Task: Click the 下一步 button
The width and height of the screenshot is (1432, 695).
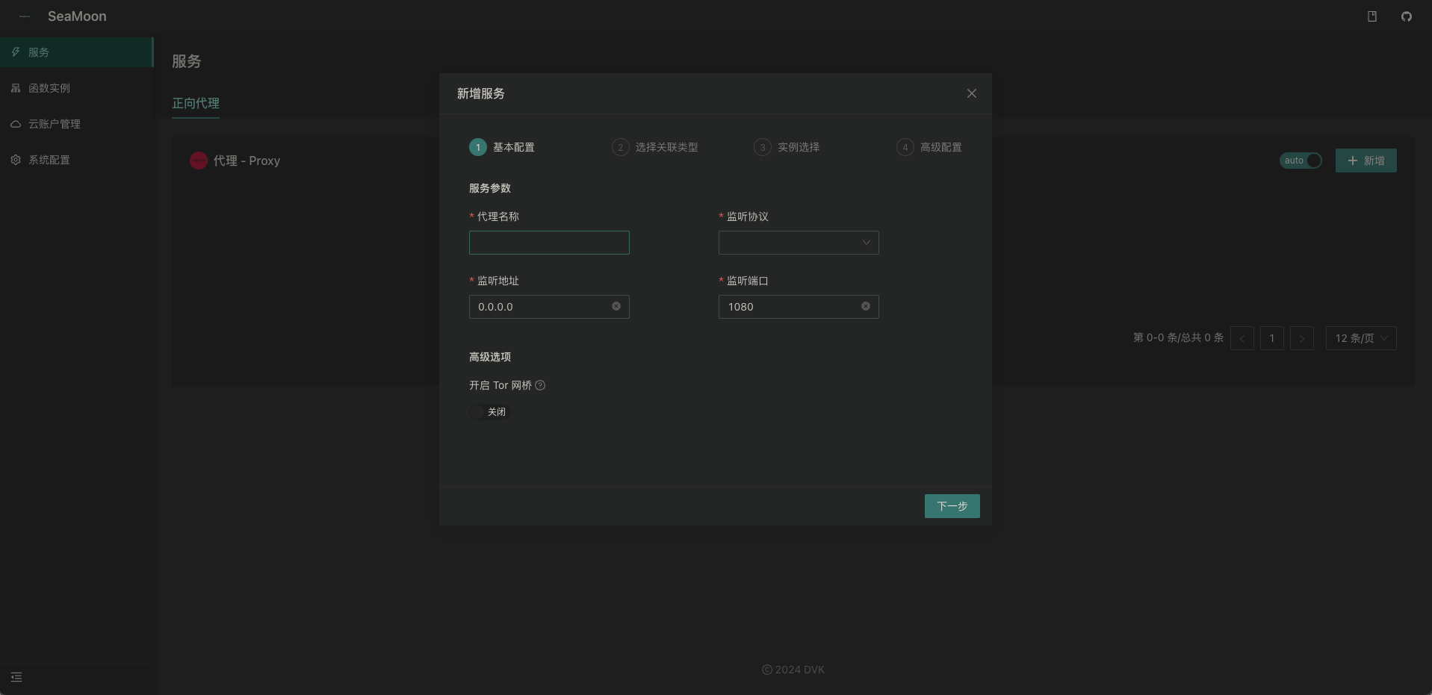Action: tap(952, 506)
